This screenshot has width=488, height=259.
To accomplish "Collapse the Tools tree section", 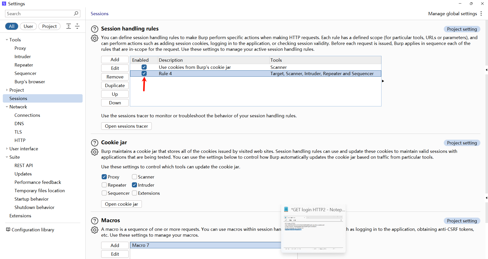I will 7,40.
